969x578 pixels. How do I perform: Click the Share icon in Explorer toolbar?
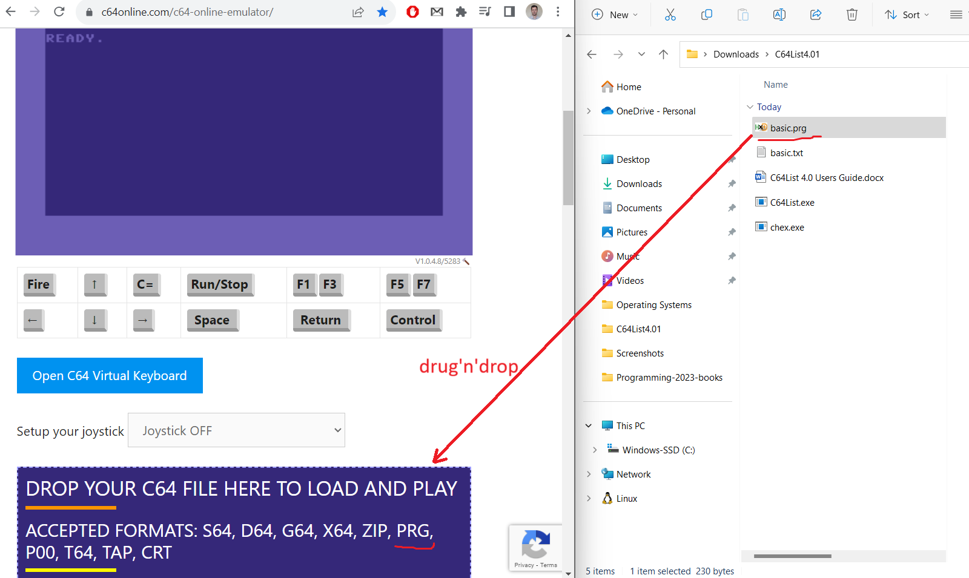point(815,15)
